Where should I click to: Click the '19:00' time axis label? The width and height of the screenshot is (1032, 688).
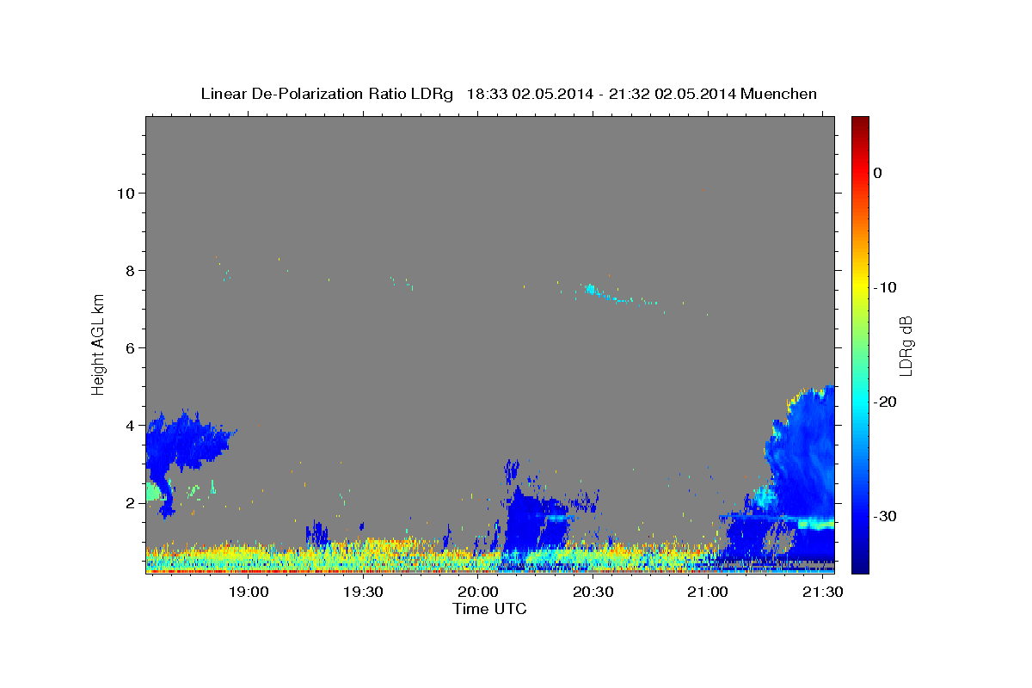tap(249, 593)
